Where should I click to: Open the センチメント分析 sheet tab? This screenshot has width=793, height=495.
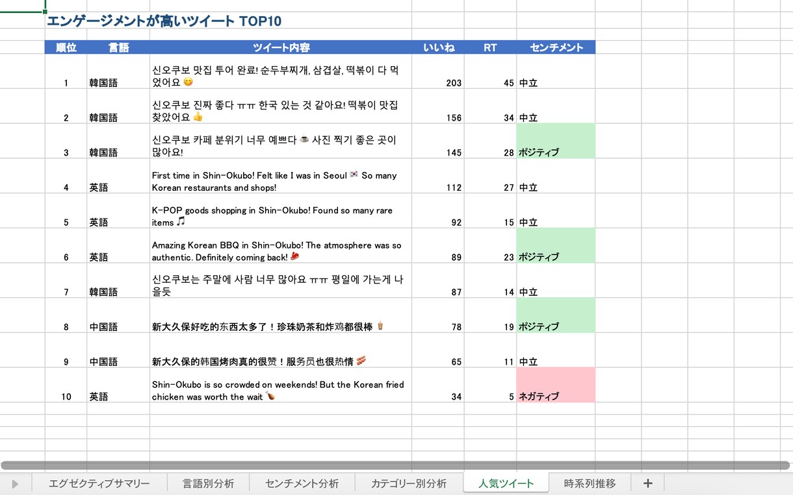(x=302, y=483)
